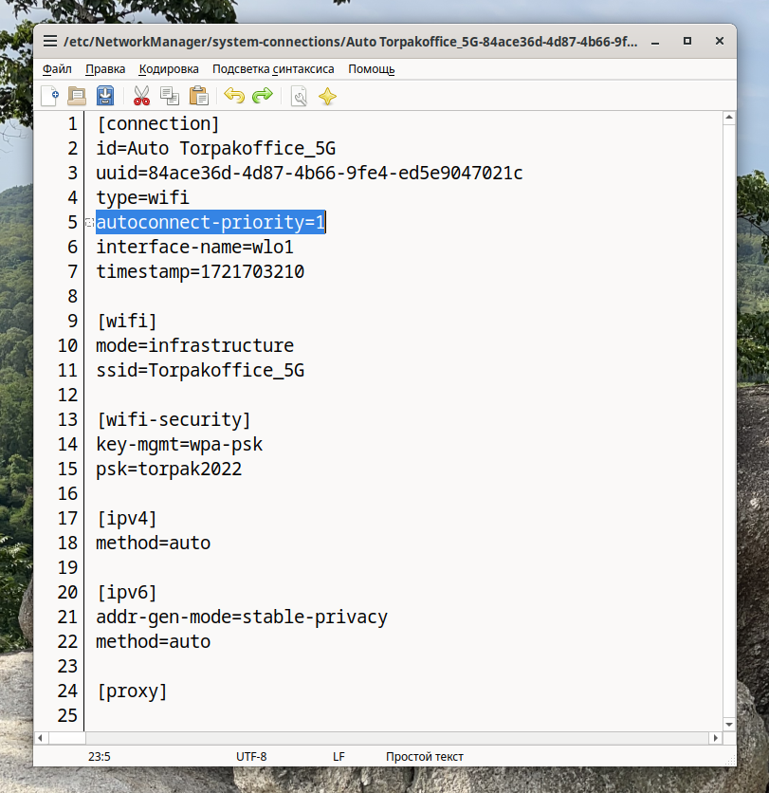769x793 pixels.
Task: Click the [proxy] section header
Action: pyautogui.click(x=132, y=692)
